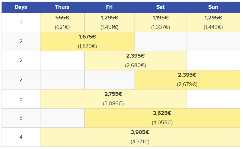This screenshot has height=149, width=243.
Task: Choose the Friday single-day 1,295€ price
Action: point(109,18)
